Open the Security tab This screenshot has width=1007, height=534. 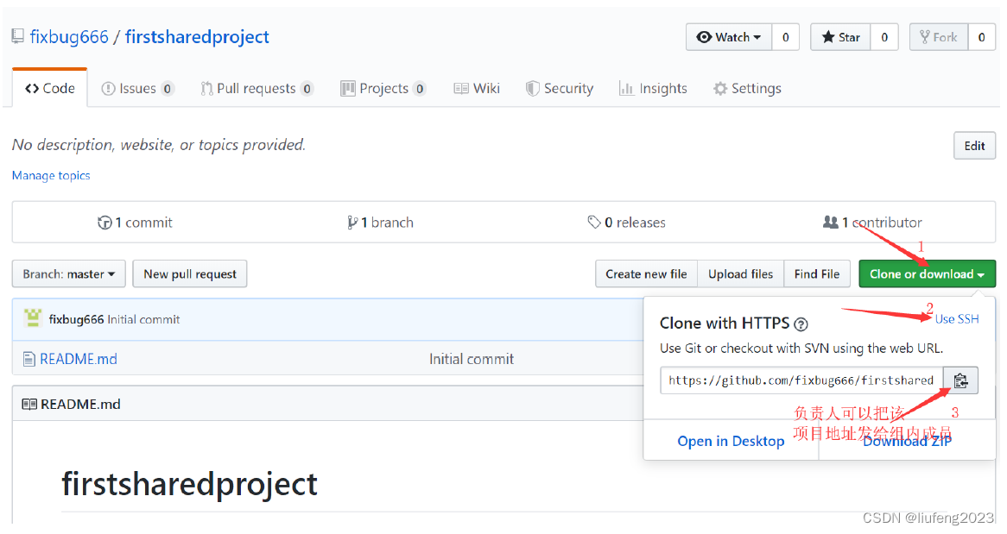[560, 89]
